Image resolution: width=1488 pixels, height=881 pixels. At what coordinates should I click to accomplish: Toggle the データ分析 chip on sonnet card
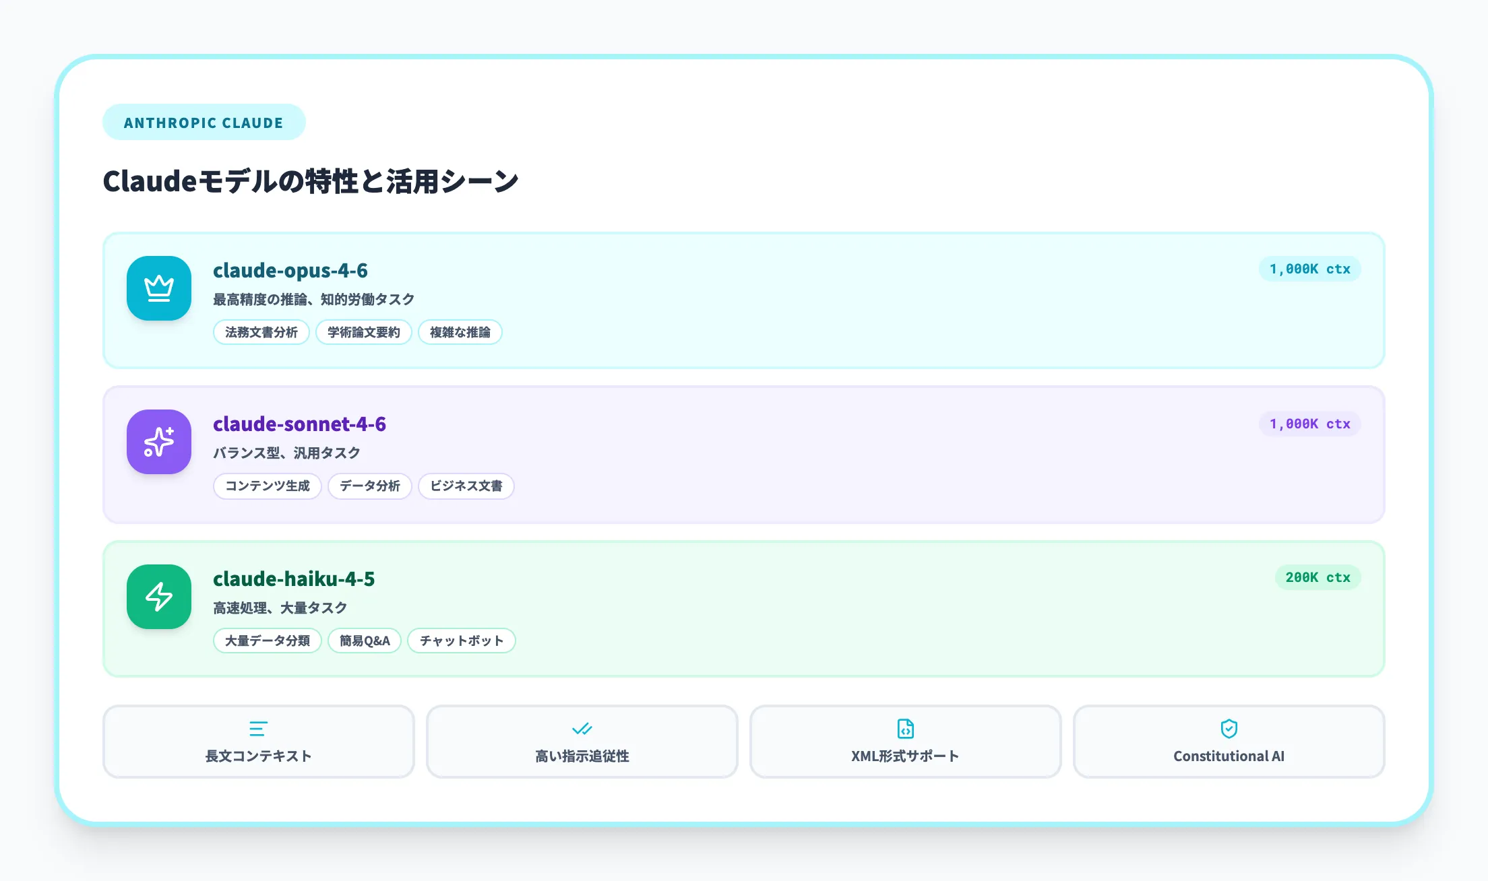click(369, 486)
